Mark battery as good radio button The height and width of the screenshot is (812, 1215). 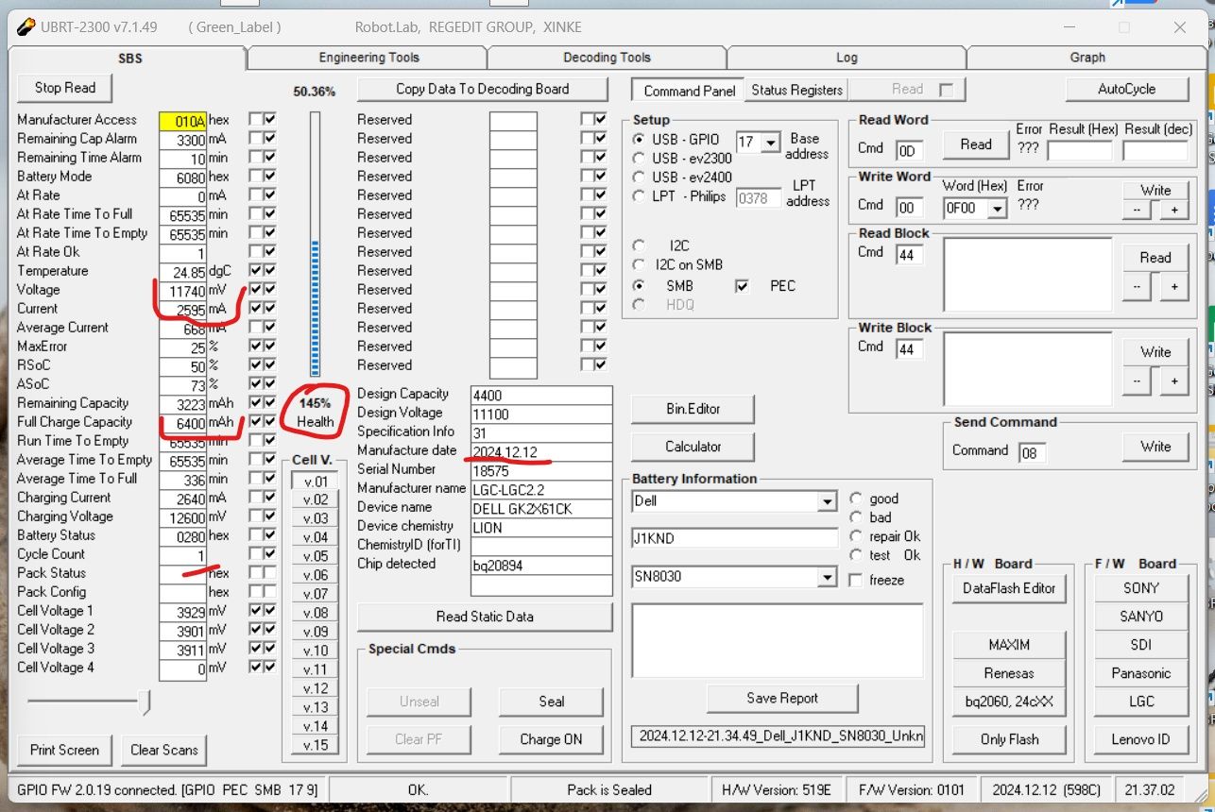pos(856,499)
